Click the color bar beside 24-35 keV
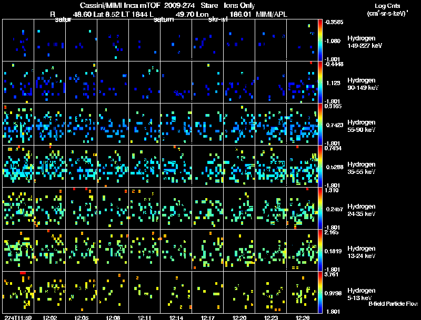 (x=320, y=208)
